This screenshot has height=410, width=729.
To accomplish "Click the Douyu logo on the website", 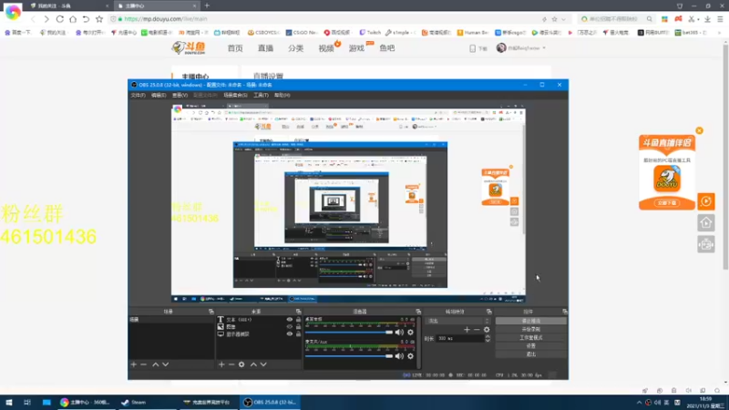I will pyautogui.click(x=189, y=48).
